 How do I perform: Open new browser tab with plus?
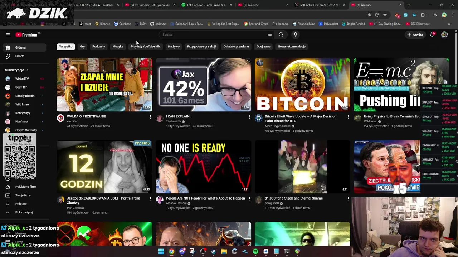pyautogui.click(x=409, y=5)
